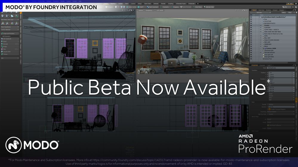Click the Work Plane toolbar button
The height and width of the screenshot is (167, 298).
[197, 7]
